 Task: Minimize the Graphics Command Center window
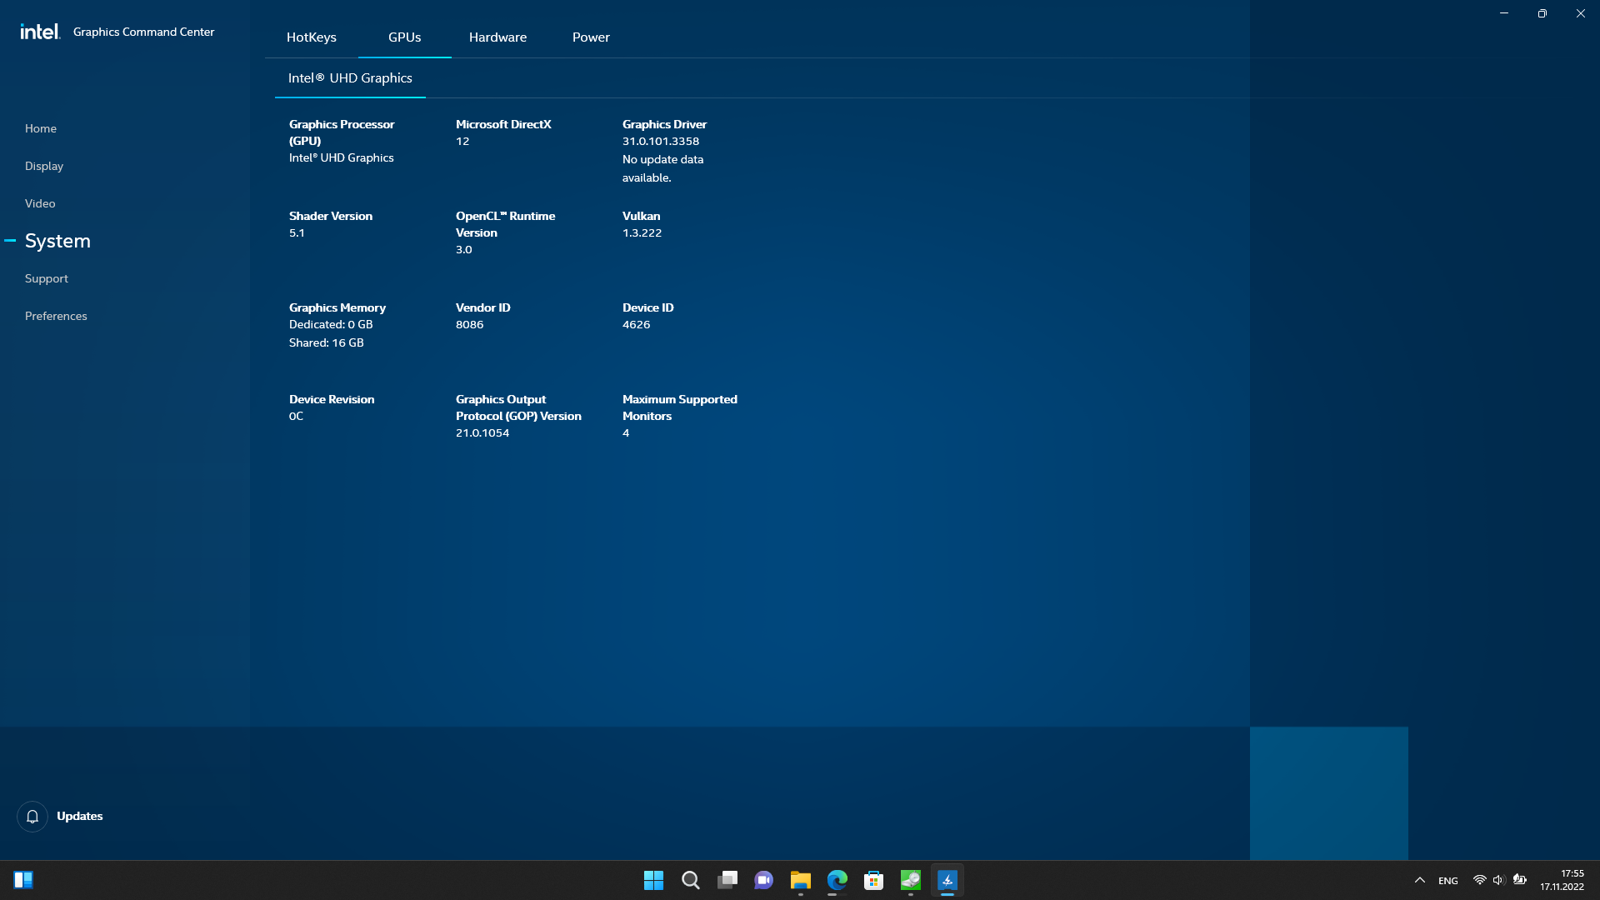click(x=1504, y=13)
